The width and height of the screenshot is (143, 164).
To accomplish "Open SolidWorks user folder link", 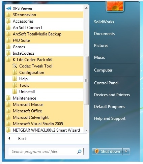I will click(x=104, y=22).
